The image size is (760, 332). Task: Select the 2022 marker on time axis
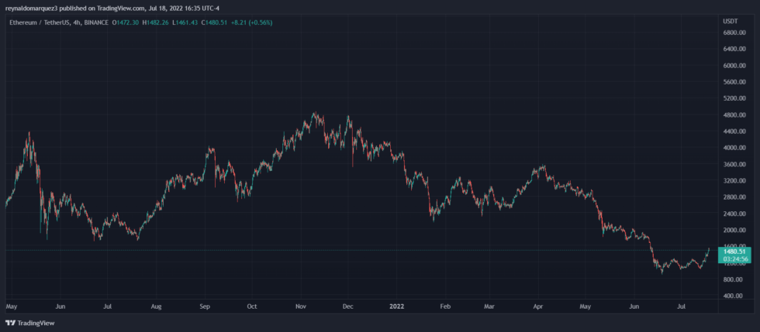(396, 306)
